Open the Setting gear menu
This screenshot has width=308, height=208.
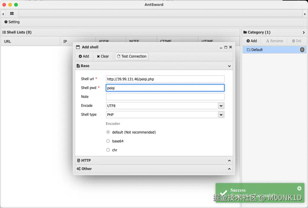[12, 22]
